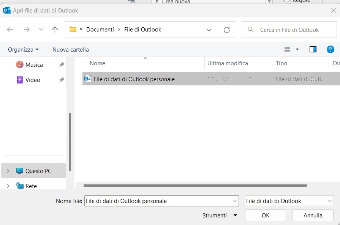Open recent locations chevron next to forward arrow
This screenshot has width=340, height=225.
click(41, 30)
